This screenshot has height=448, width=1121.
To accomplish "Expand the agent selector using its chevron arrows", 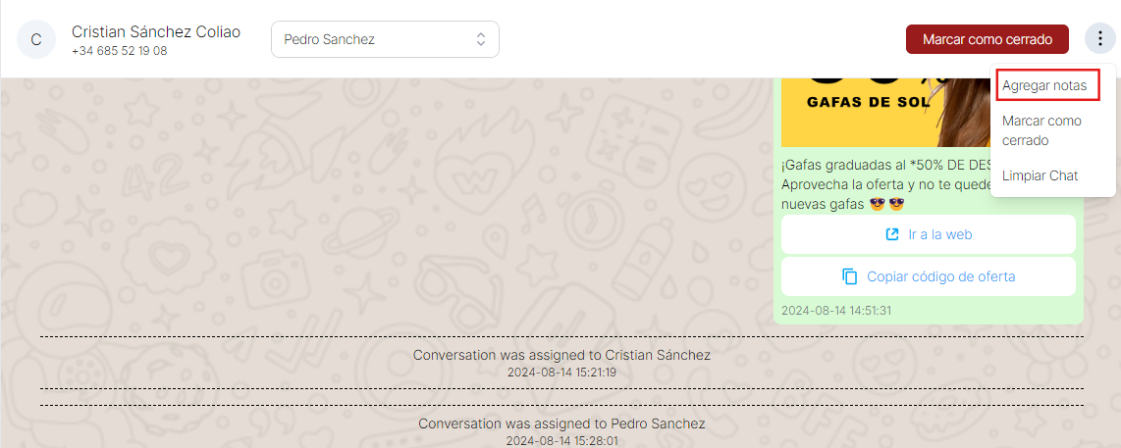I will click(481, 39).
